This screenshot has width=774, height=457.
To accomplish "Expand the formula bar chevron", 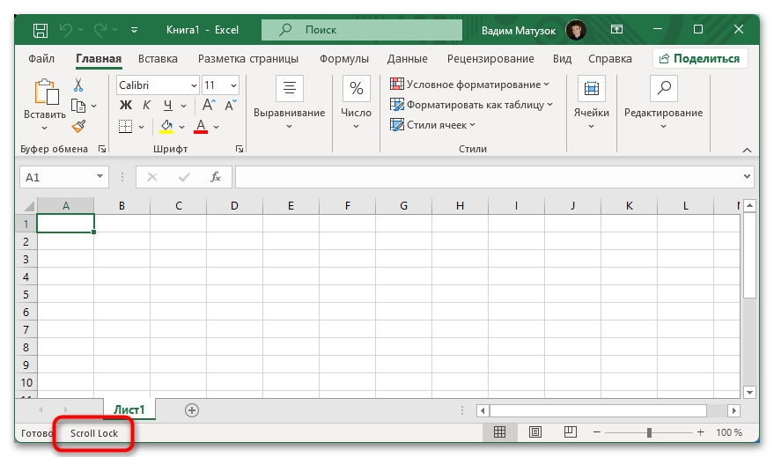I will pos(747,176).
